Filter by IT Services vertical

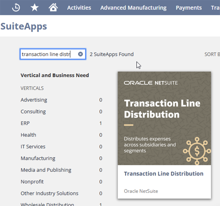pyautogui.click(x=33, y=146)
